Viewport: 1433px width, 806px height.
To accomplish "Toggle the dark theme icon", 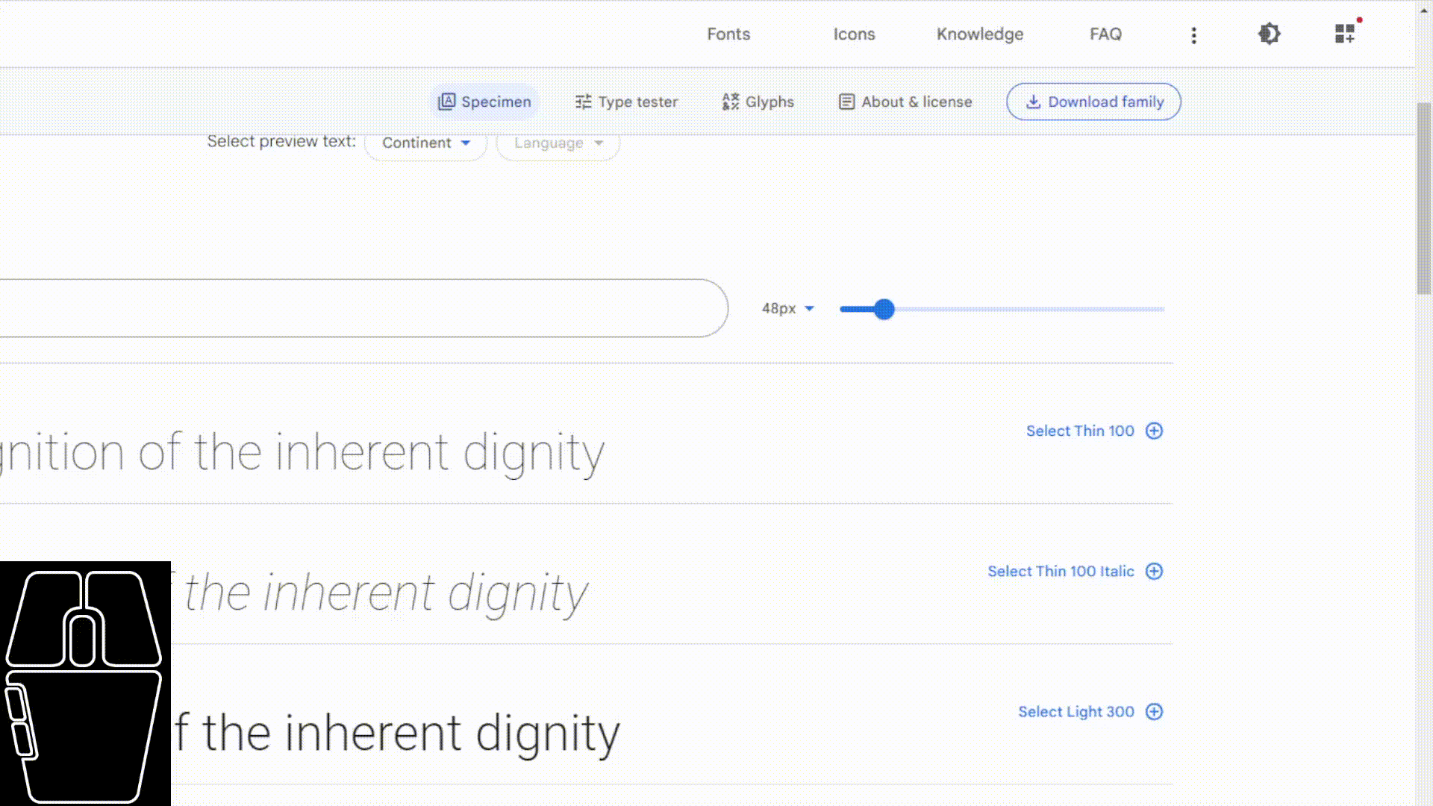I will (1269, 34).
